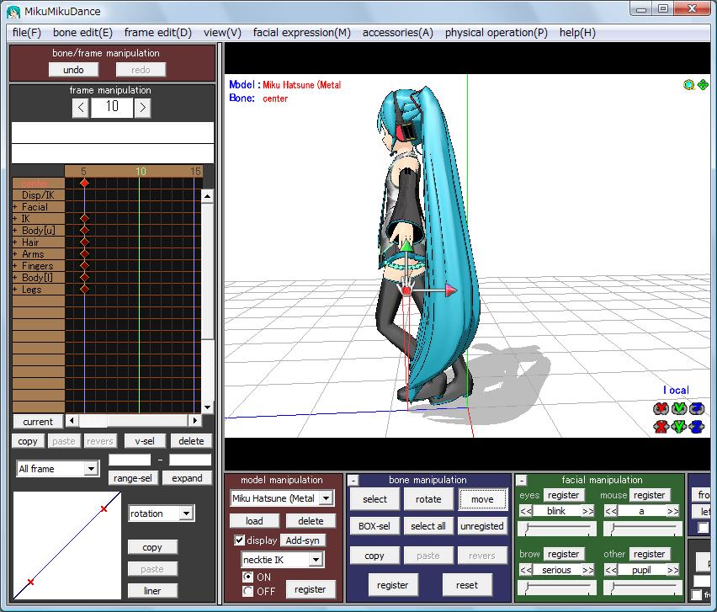The width and height of the screenshot is (717, 612).
Task: Click the pink sideways arrow bone handle
Action: point(450,290)
